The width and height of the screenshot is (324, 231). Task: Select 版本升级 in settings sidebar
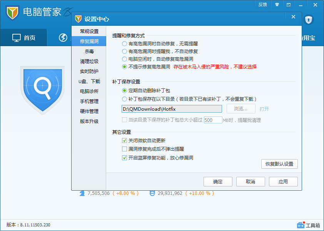coord(89,121)
